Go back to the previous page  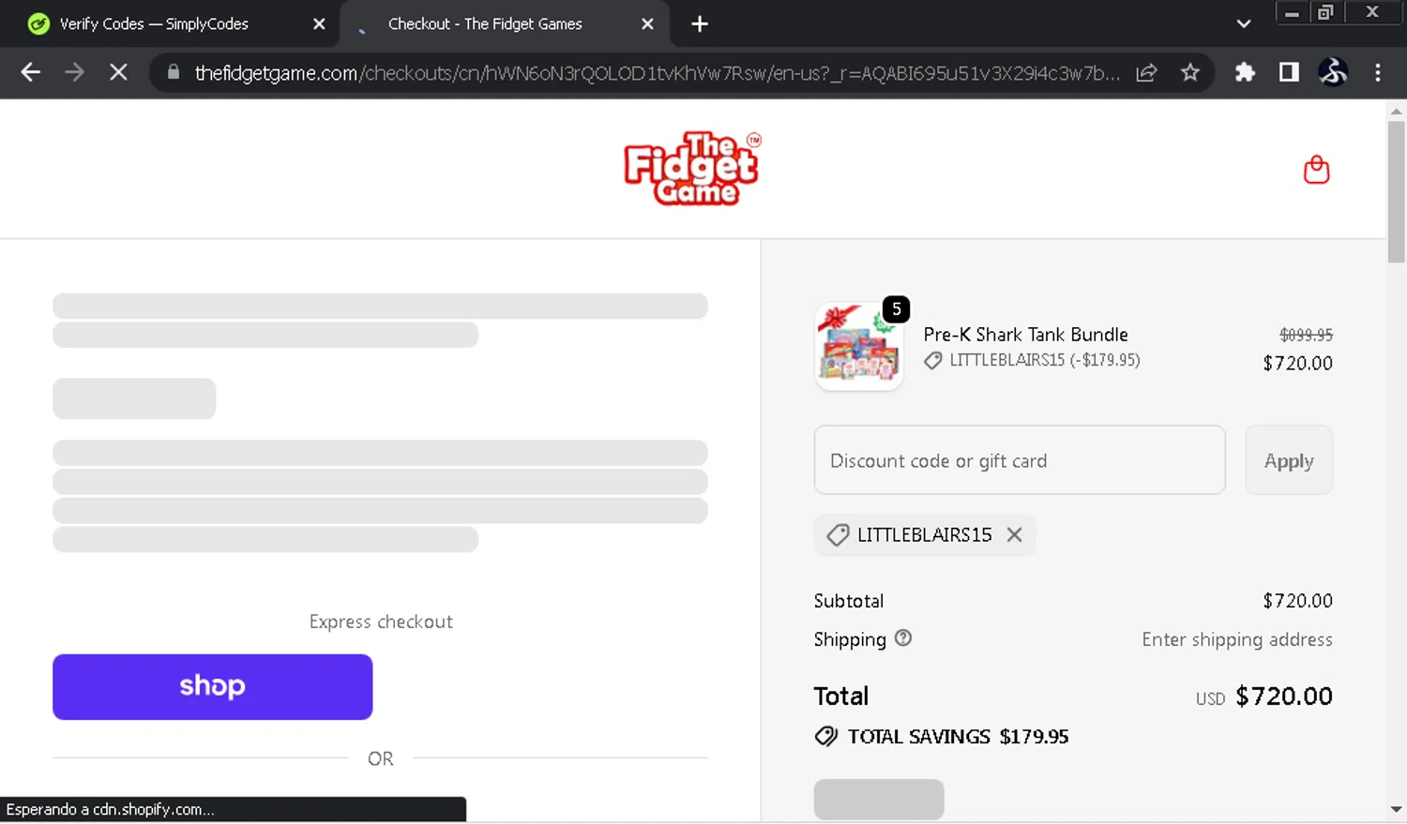tap(30, 72)
